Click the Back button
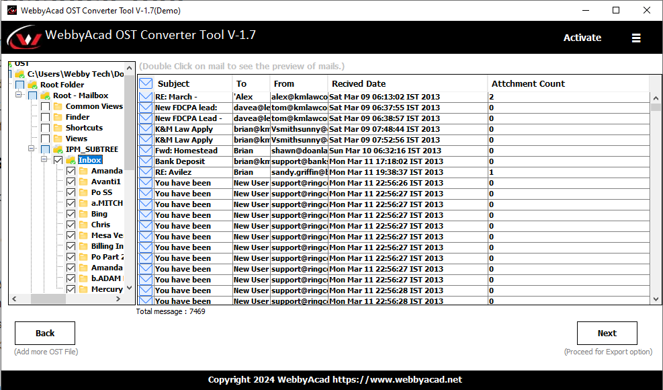 pyautogui.click(x=45, y=334)
